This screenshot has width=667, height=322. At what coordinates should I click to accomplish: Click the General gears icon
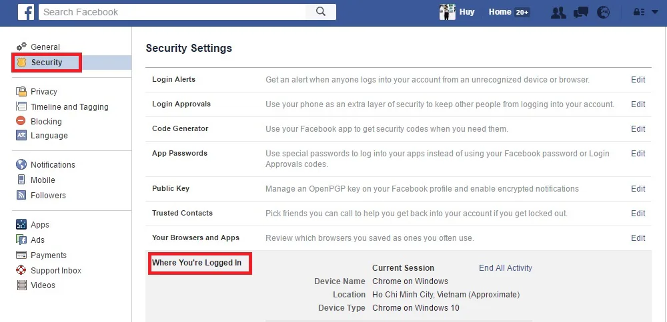(21, 47)
